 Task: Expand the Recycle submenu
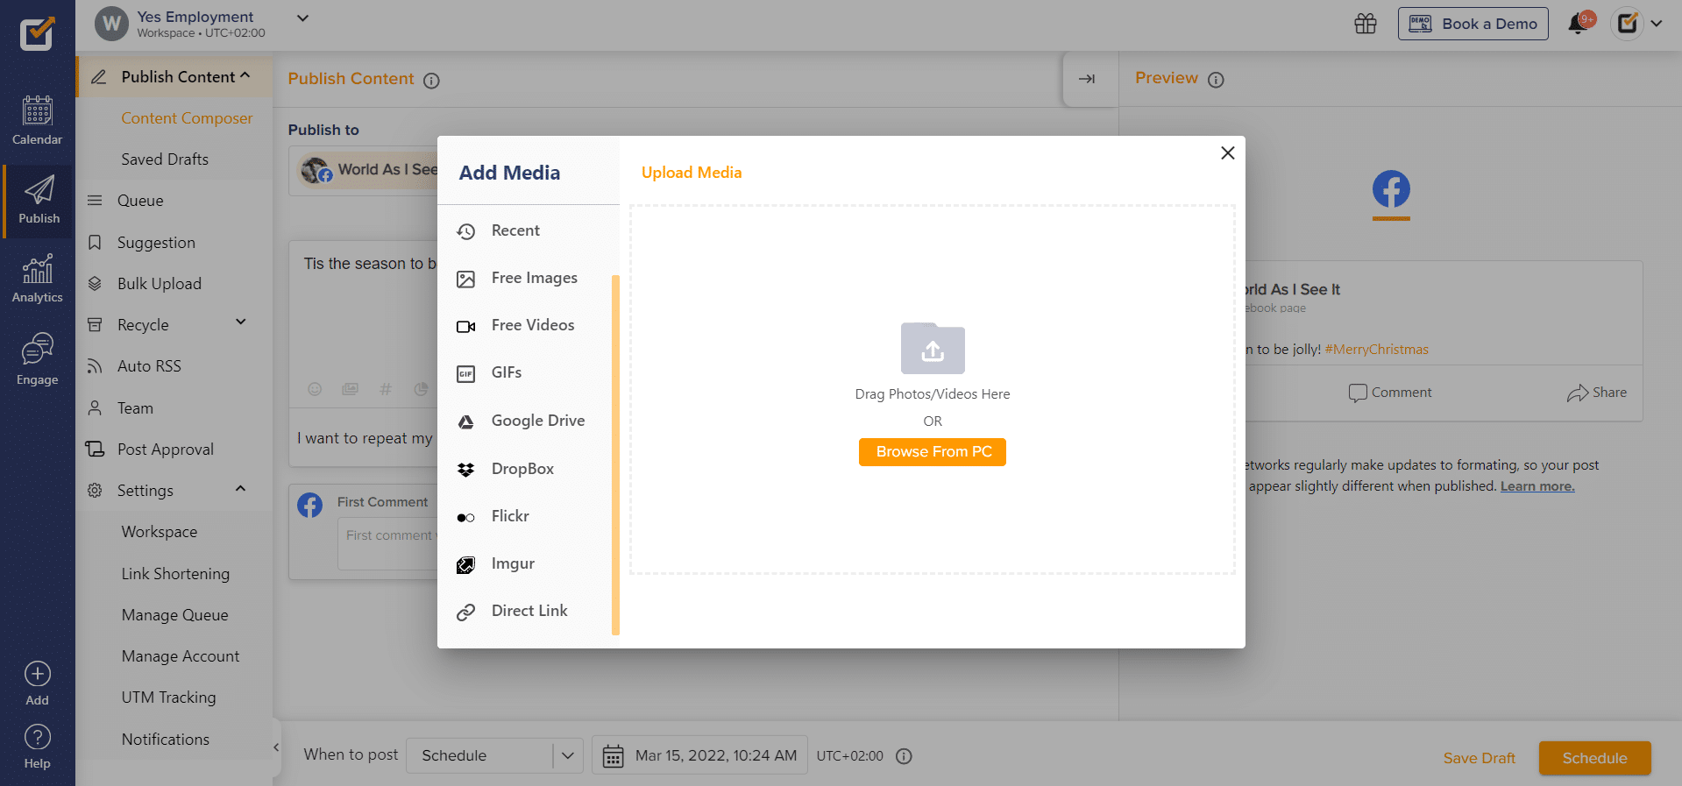(241, 322)
